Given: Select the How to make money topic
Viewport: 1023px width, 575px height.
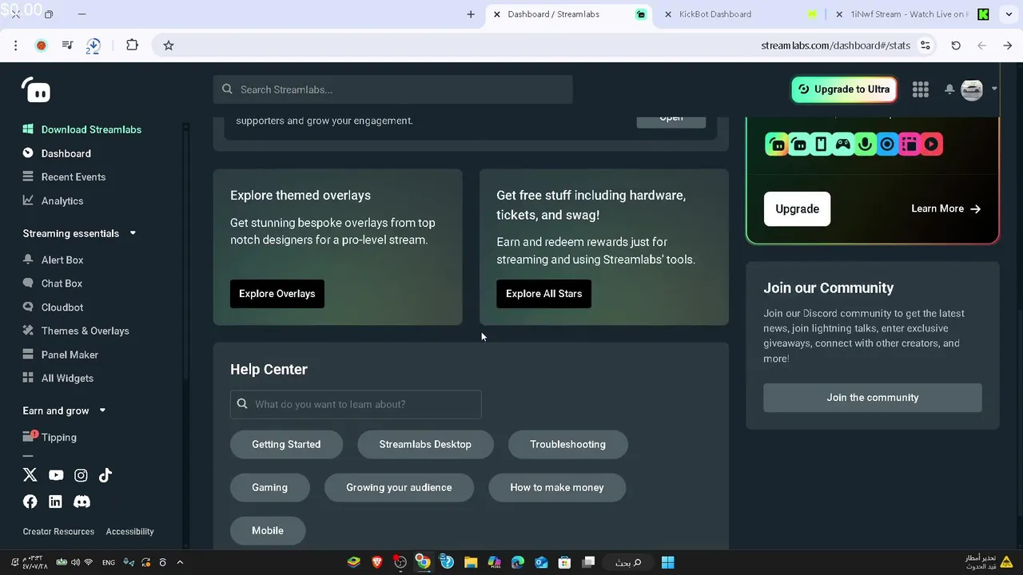Looking at the screenshot, I should [557, 487].
